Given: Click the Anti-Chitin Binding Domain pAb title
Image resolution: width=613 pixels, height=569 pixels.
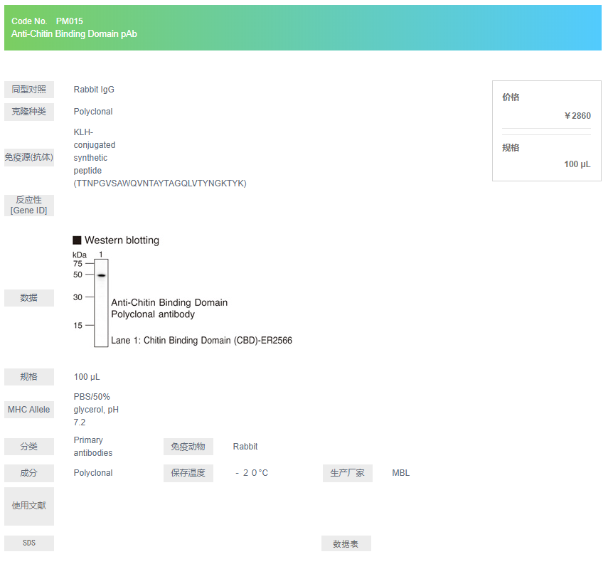Looking at the screenshot, I should 74,34.
